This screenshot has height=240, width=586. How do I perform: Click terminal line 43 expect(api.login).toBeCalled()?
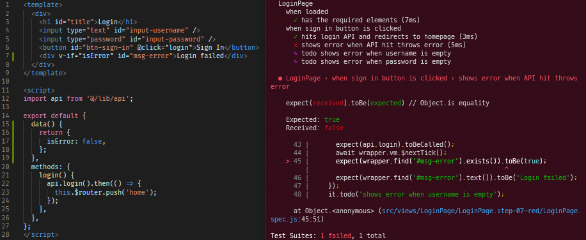[395, 145]
